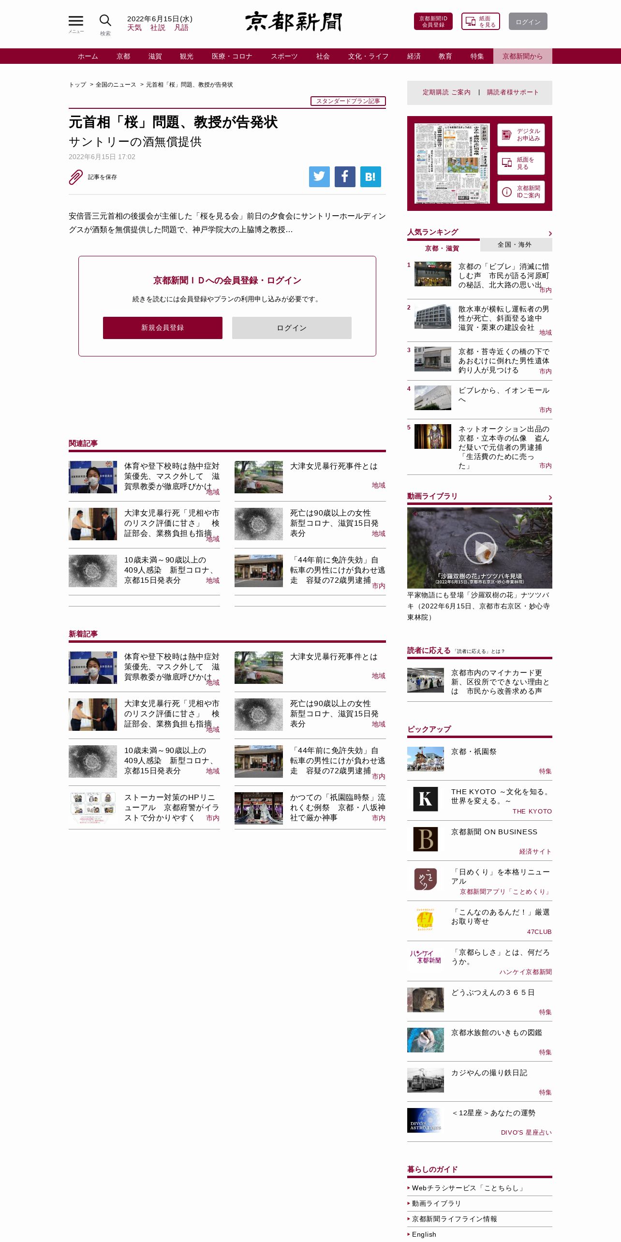Open the 天気 link
The image size is (621, 1242).
134,28
